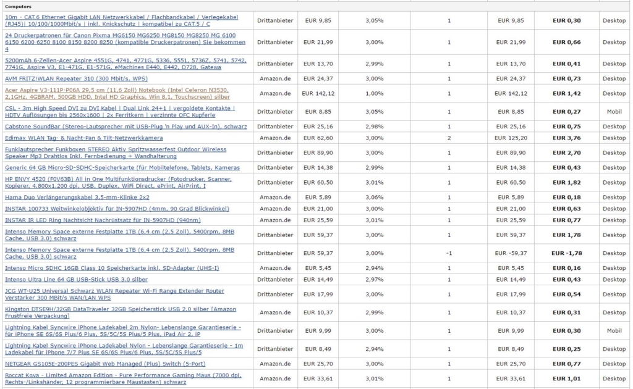Select EUR 13,70 price of Acer Aspire battery
The width and height of the screenshot is (633, 389).
coord(318,64)
